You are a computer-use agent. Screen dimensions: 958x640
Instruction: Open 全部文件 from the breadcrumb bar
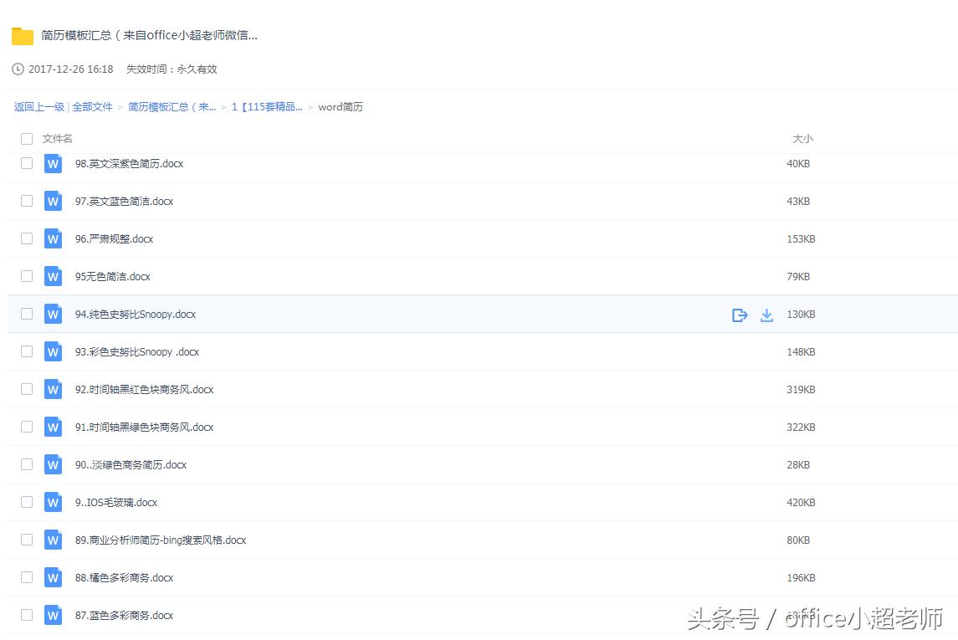tap(93, 107)
